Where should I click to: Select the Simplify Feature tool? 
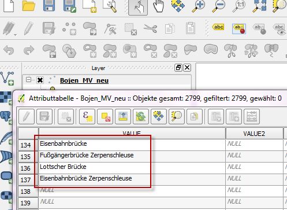69,51
